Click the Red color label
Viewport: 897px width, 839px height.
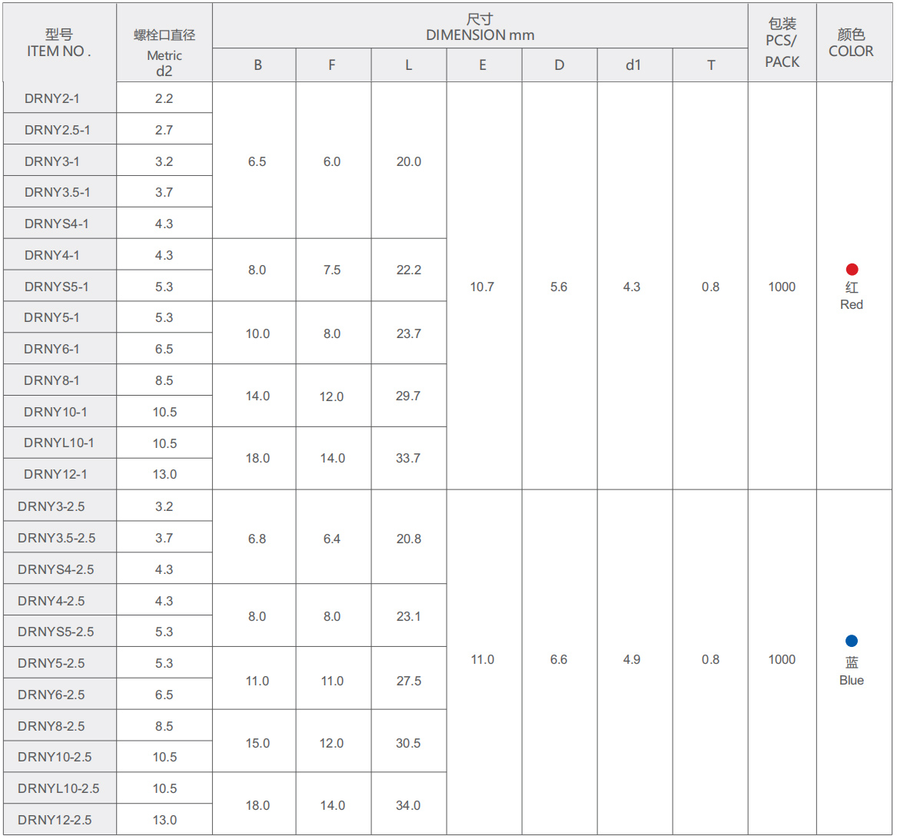tap(851, 305)
